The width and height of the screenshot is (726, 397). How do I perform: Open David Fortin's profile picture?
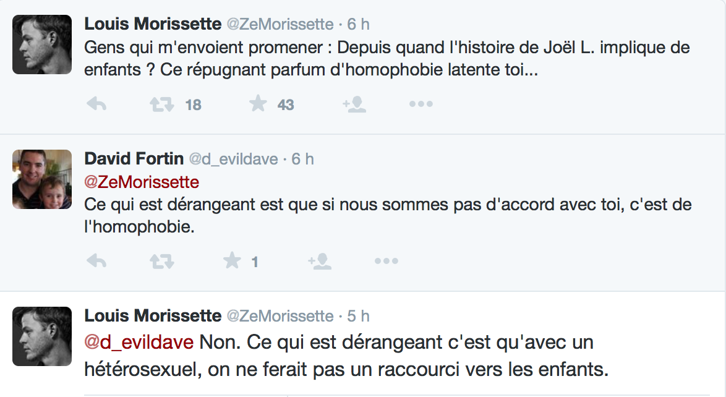42,179
